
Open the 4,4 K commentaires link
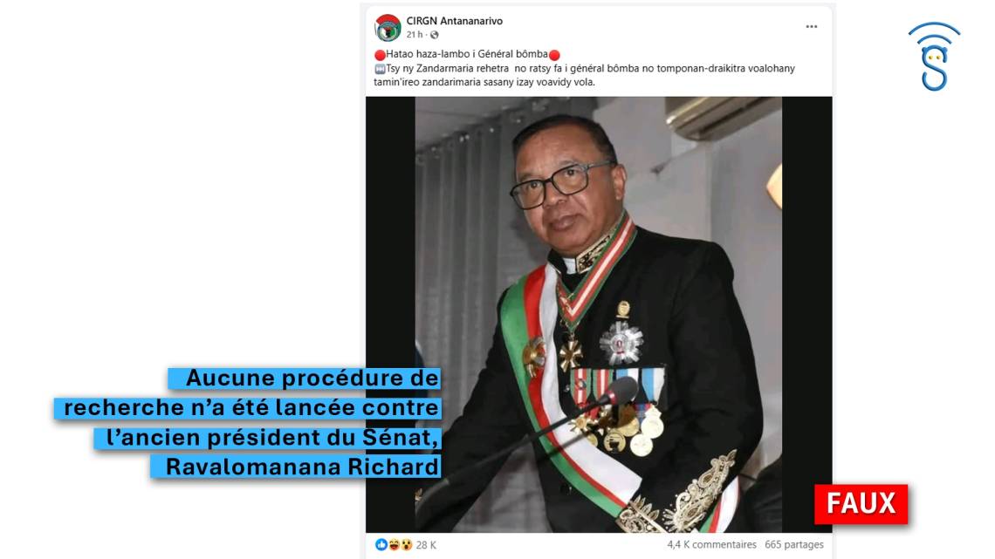tap(711, 544)
